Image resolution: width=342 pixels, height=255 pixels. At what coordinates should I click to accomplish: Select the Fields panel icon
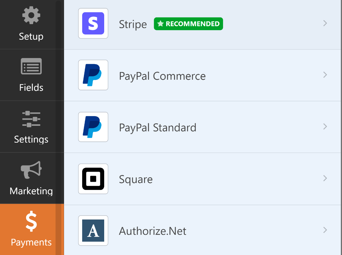(x=31, y=66)
